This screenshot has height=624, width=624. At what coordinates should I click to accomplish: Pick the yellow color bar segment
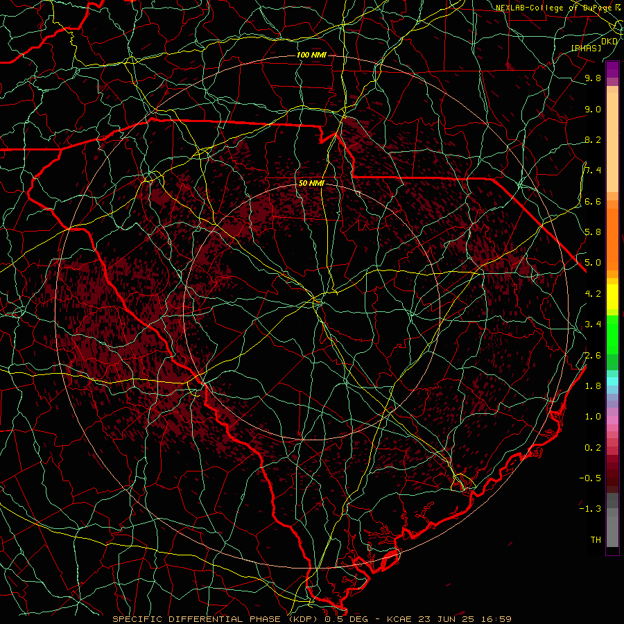(612, 297)
